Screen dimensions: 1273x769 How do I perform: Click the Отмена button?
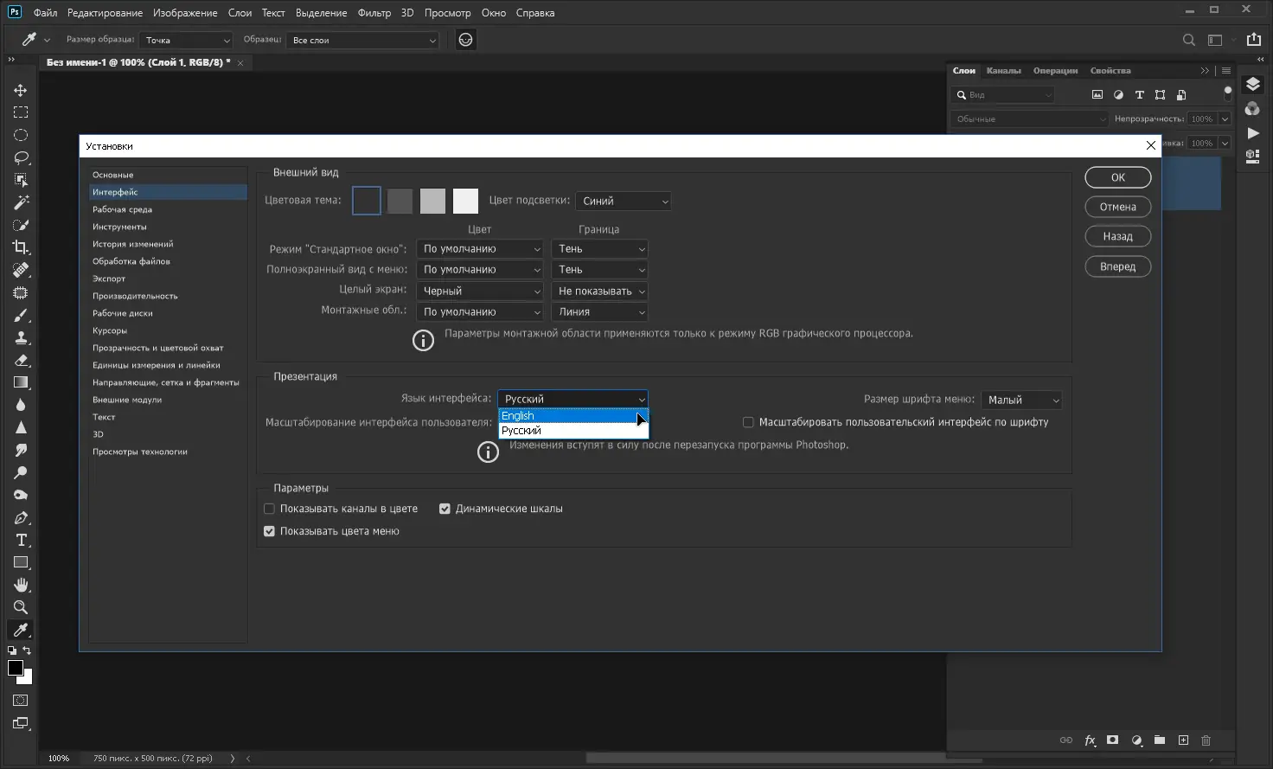pos(1117,206)
